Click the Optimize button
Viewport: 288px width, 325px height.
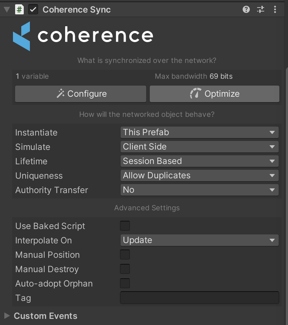pyautogui.click(x=214, y=94)
